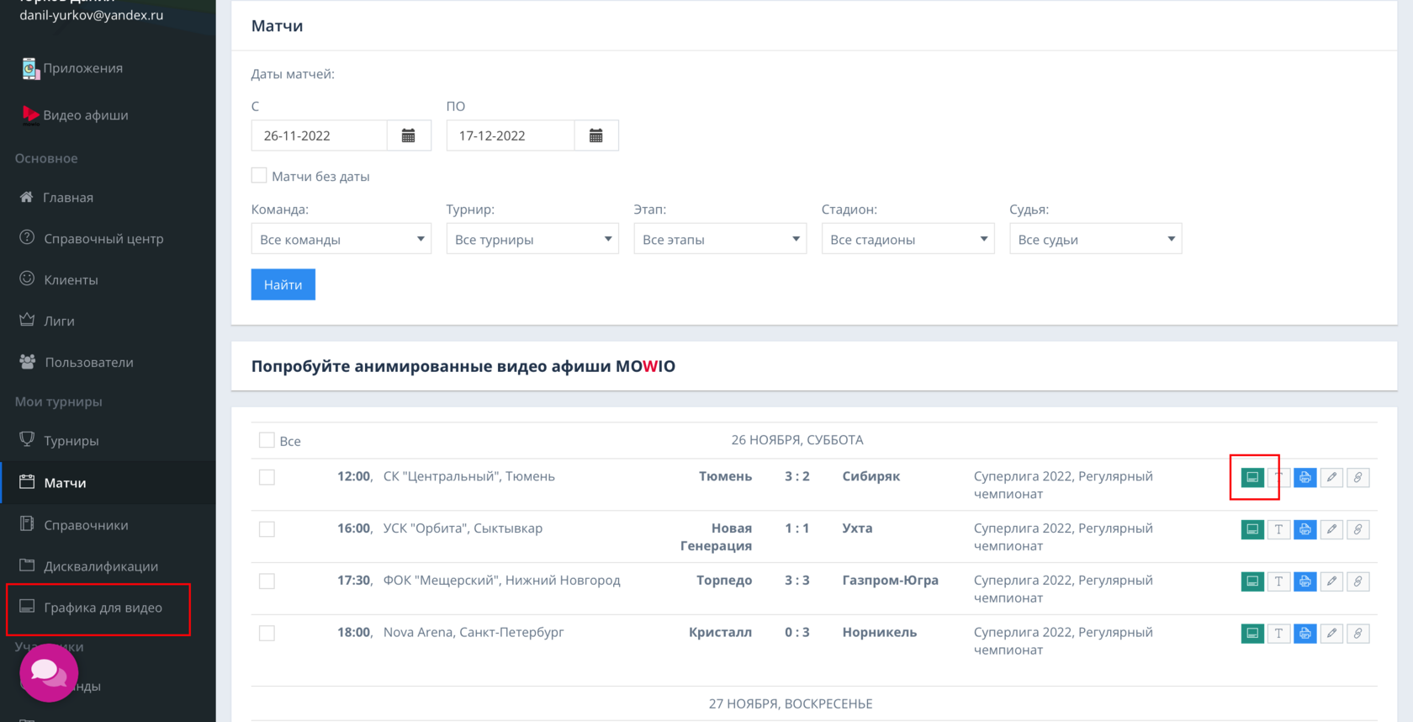This screenshot has height=722, width=1413.
Task: Click team name Кристалл
Action: [x=720, y=633]
